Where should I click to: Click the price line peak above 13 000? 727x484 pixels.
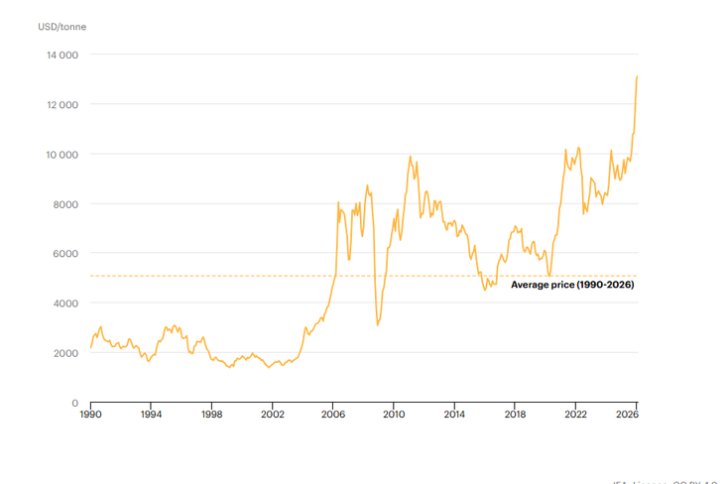click(636, 76)
